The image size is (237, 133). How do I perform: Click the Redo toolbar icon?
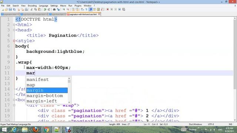point(49,9)
